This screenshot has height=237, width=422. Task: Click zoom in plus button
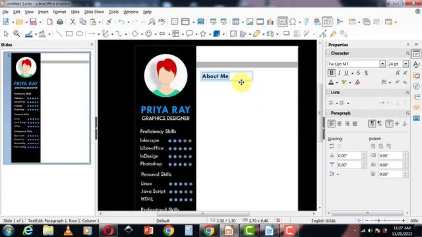(x=403, y=221)
